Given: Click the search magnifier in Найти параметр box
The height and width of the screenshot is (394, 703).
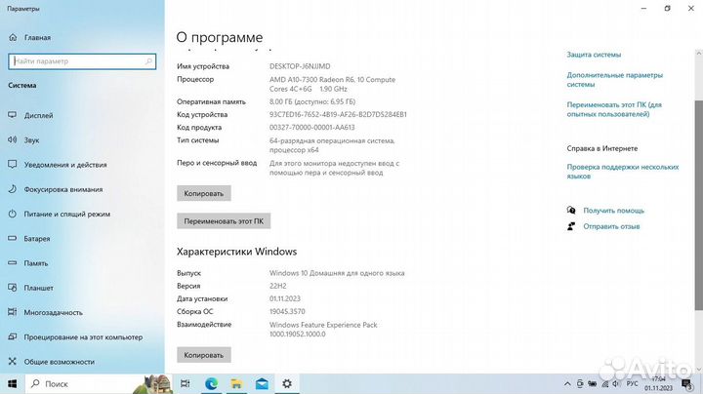Looking at the screenshot, I should pyautogui.click(x=148, y=61).
